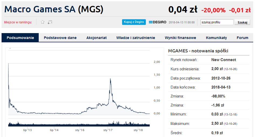The height and width of the screenshot is (137, 255).
Task: Click the price peak on the chart near sty '17
Action: [110, 79]
